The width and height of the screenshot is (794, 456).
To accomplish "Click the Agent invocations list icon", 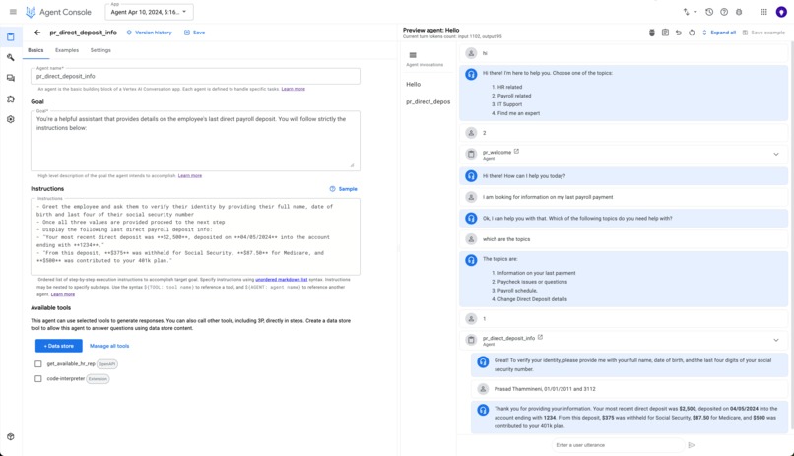I will click(x=413, y=55).
